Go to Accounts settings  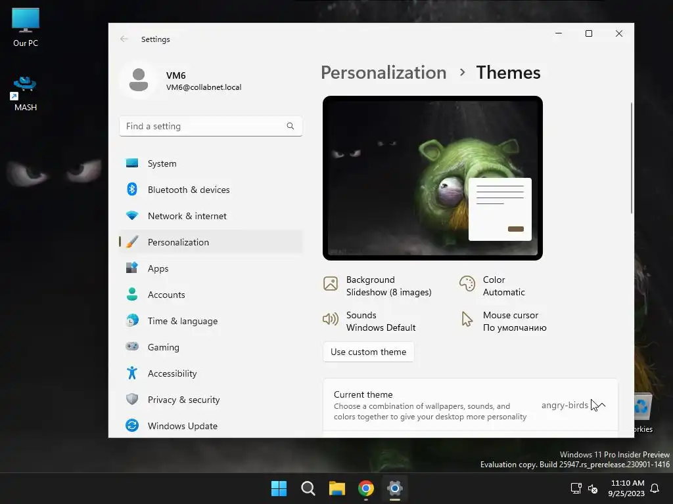click(x=210, y=295)
